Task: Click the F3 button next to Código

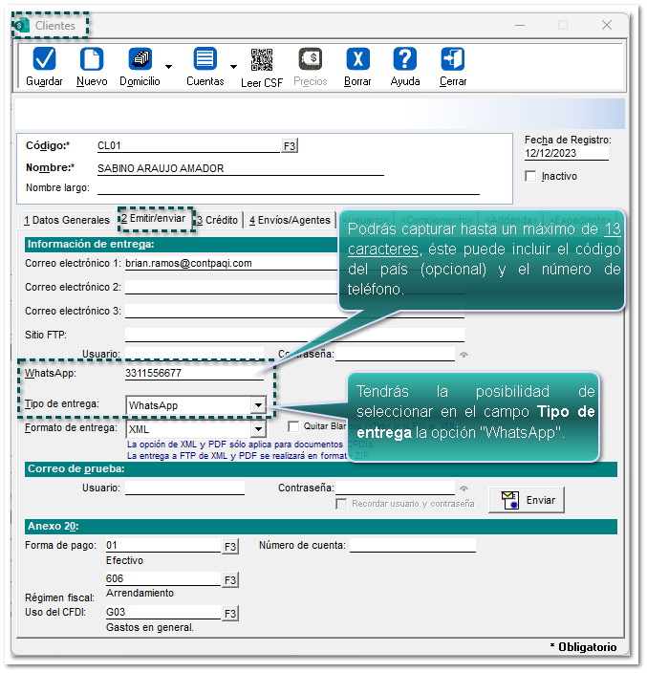Action: tap(290, 146)
